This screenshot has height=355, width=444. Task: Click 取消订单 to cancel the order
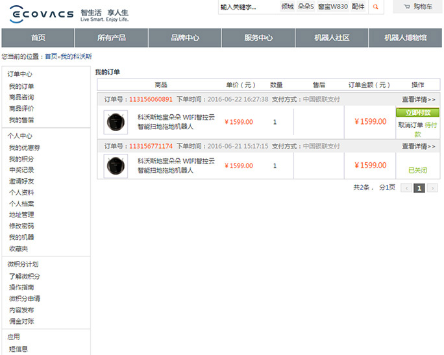pyautogui.click(x=411, y=125)
